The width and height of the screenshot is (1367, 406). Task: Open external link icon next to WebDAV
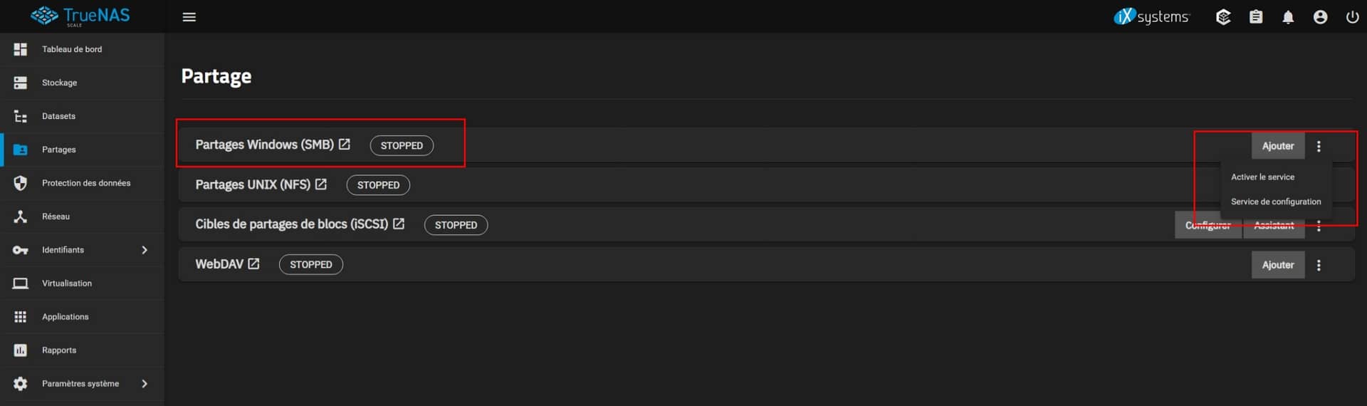[x=253, y=264]
